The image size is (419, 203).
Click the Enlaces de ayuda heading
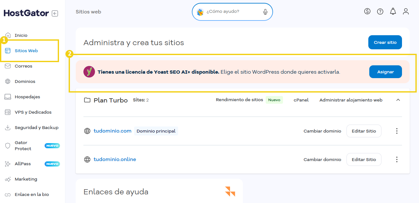[x=116, y=192]
